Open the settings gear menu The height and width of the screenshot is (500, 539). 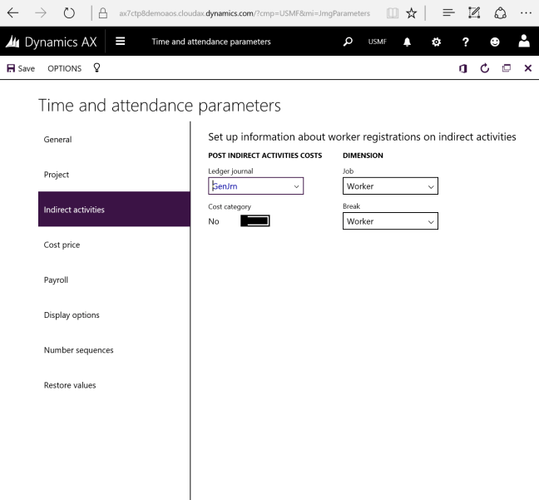point(438,41)
